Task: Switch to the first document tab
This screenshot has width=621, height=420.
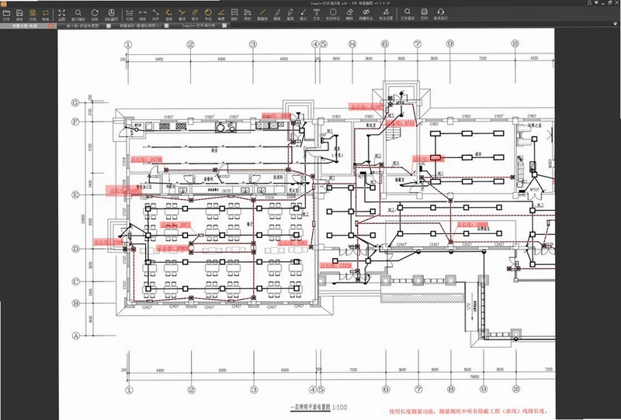Action: coord(24,26)
